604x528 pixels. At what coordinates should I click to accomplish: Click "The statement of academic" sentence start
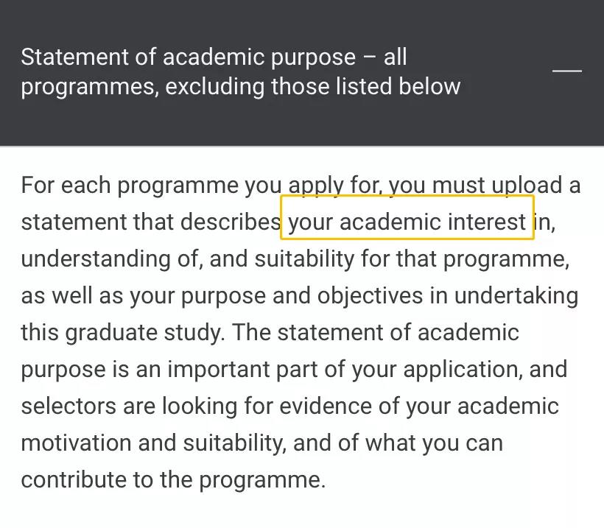(375, 332)
